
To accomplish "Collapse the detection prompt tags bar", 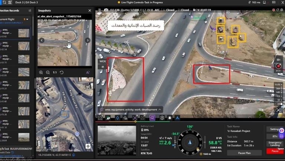I will tap(160, 110).
